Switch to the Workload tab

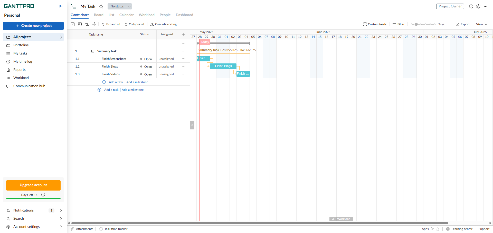tap(147, 15)
